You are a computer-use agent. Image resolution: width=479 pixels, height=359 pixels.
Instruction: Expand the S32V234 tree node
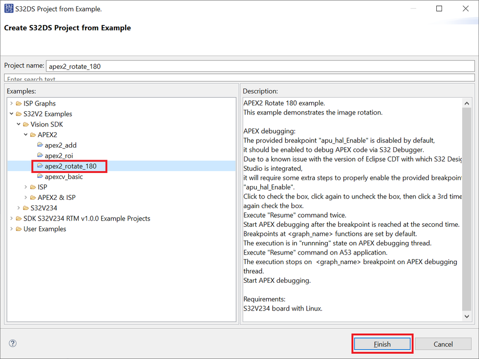[x=19, y=208]
